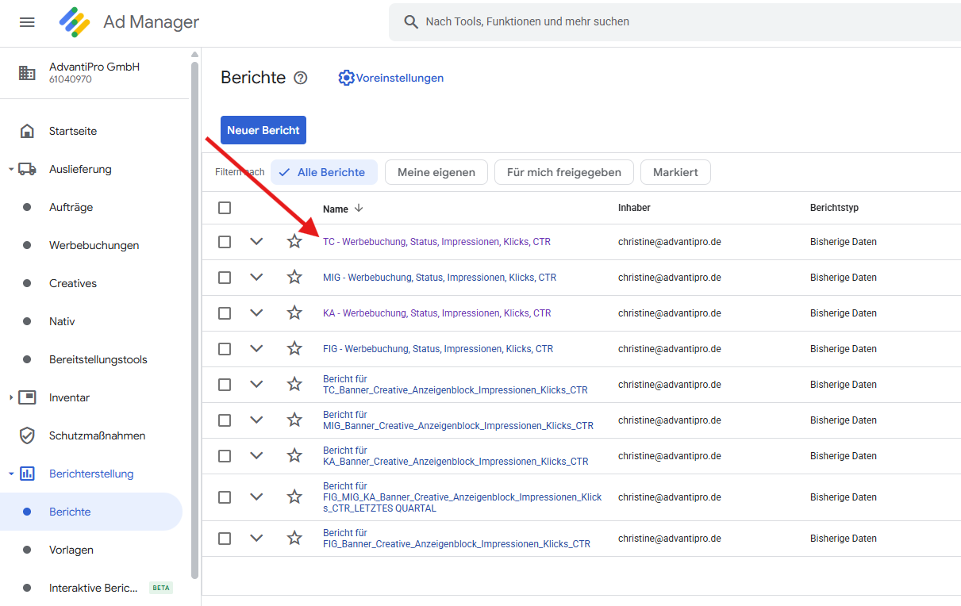Star the FIG_MIG_KA_Banner LETZTES QUARTAL report

tap(294, 497)
